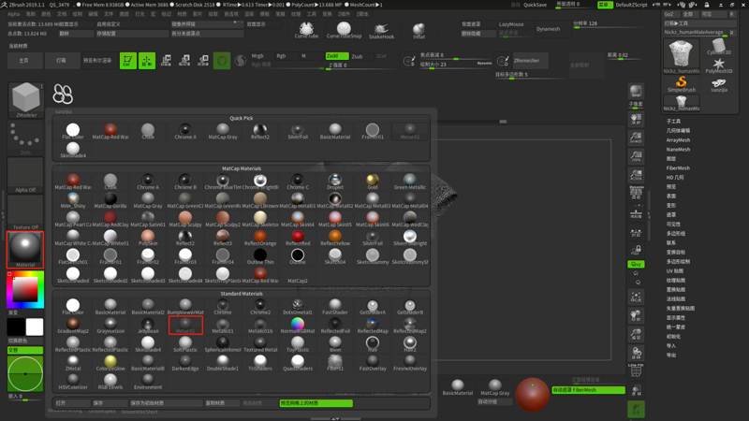Screen dimensions: 749x421
Task: Pick the Metal 01 standard material
Action: point(185,325)
